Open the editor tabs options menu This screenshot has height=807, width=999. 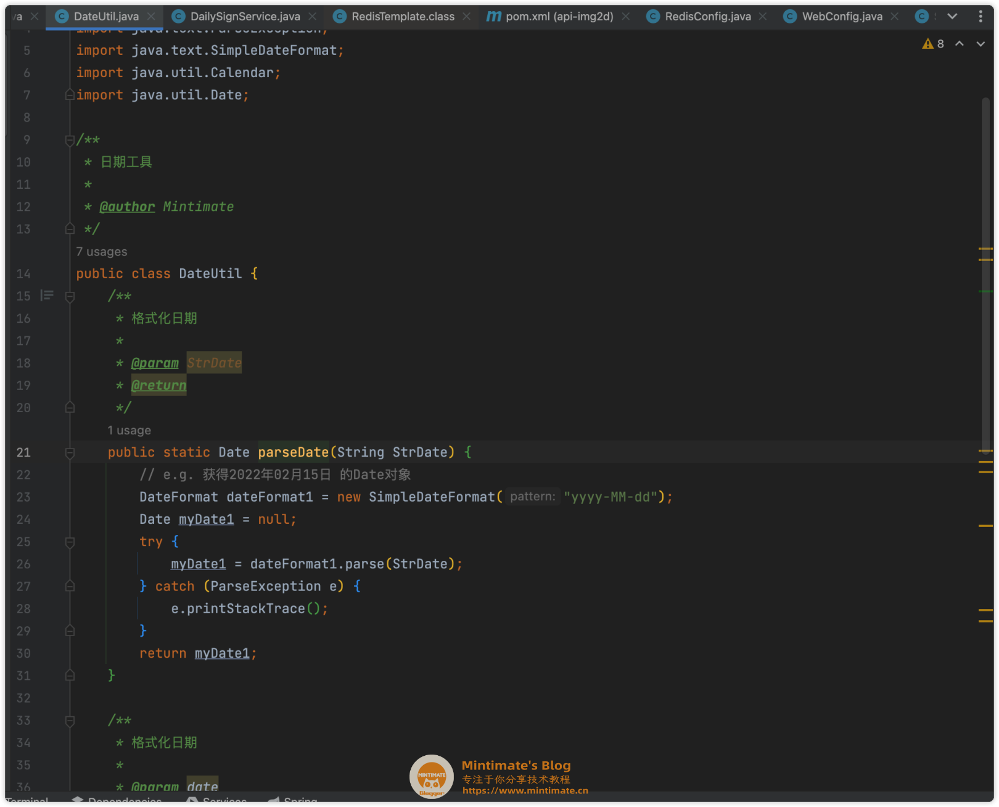(980, 17)
